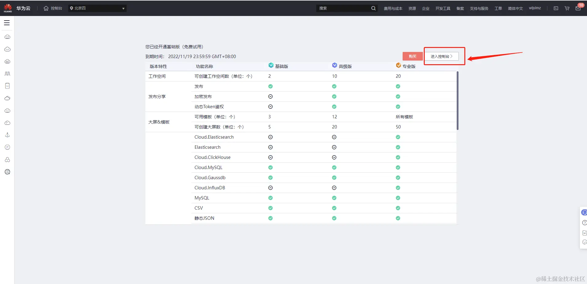587x284 pixels.
Task: Click the Cloud.InfluxDB feature name
Action: click(x=210, y=188)
